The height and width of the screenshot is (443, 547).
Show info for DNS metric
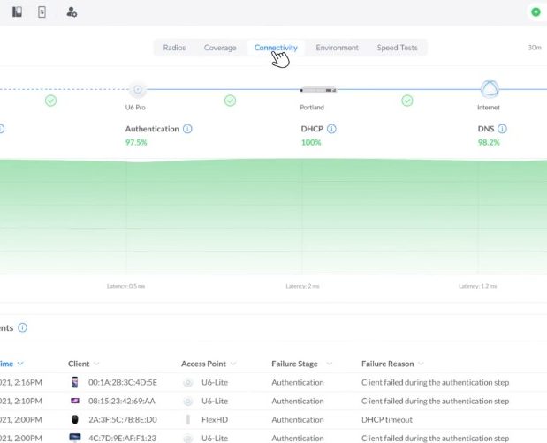click(x=501, y=129)
